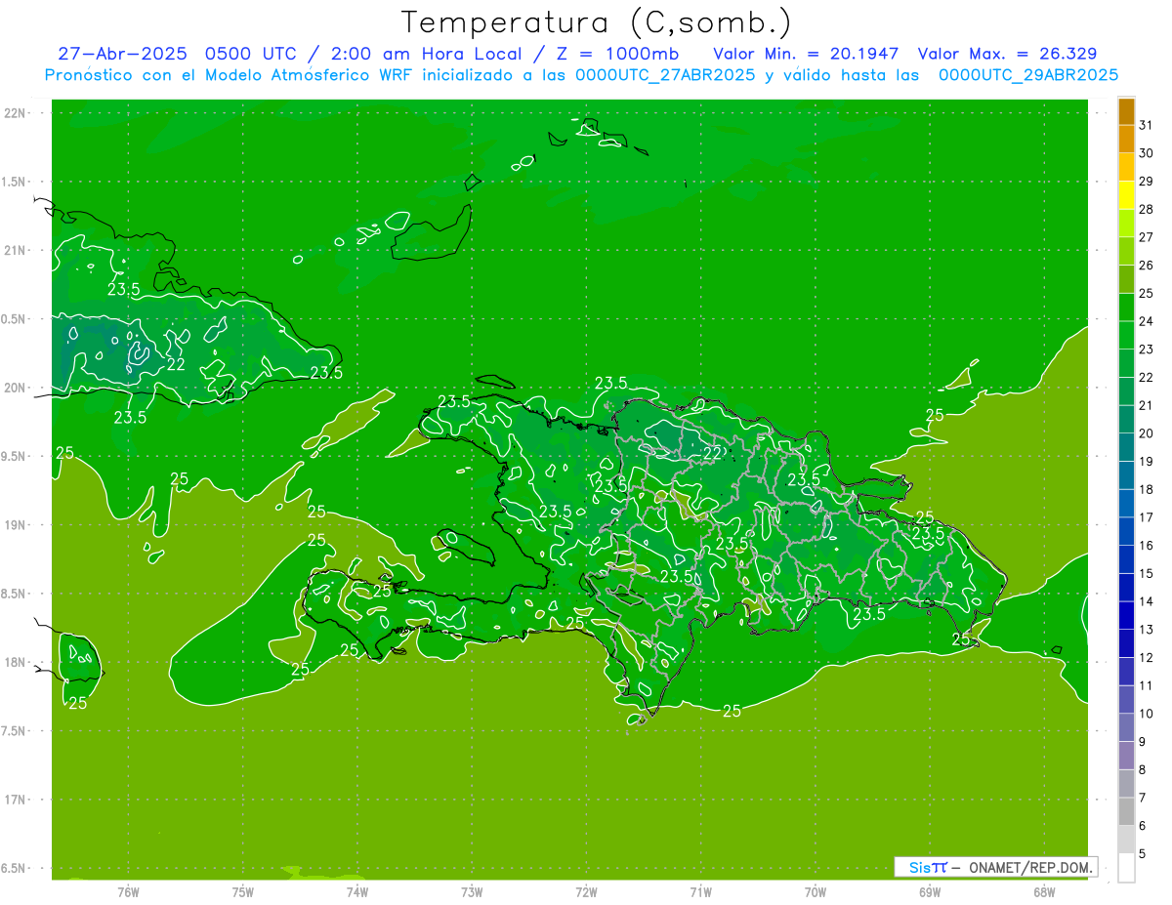Select the '27-Abr-2025 0500 UTC' timestamp text

177,54
